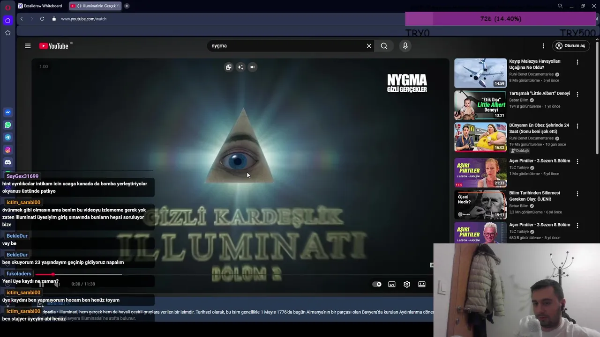
Task: Run the YouTube search magnifier button
Action: pyautogui.click(x=384, y=46)
